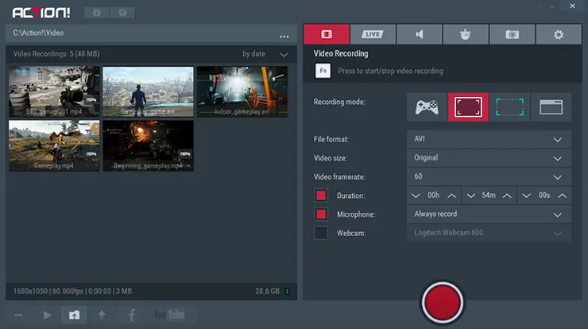Open the sort by date dropdown
The width and height of the screenshot is (588, 329).
pyautogui.click(x=265, y=54)
